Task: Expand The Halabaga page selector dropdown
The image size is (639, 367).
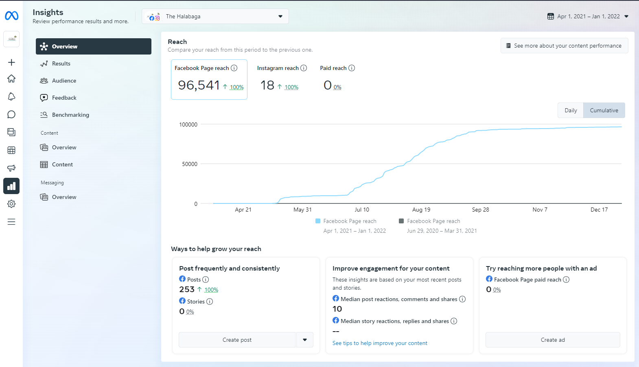Action: tap(215, 16)
